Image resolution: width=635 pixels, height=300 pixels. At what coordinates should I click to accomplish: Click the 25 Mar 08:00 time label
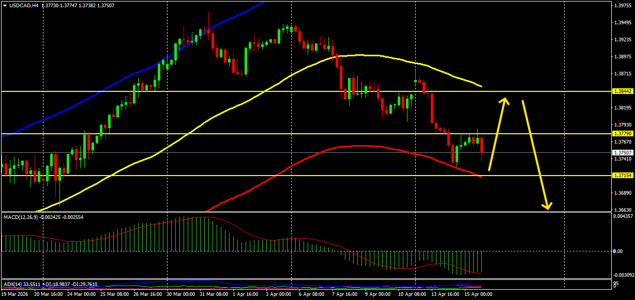pyautogui.click(x=114, y=294)
